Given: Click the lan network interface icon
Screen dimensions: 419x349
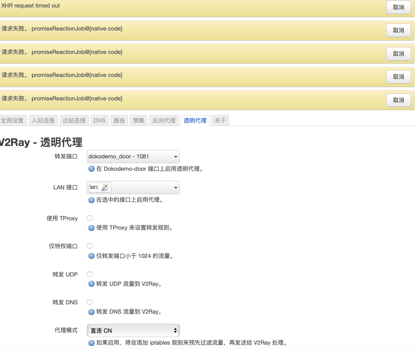Looking at the screenshot, I should (105, 187).
